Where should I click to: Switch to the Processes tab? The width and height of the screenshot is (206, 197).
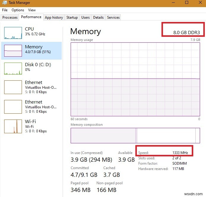click(10, 18)
